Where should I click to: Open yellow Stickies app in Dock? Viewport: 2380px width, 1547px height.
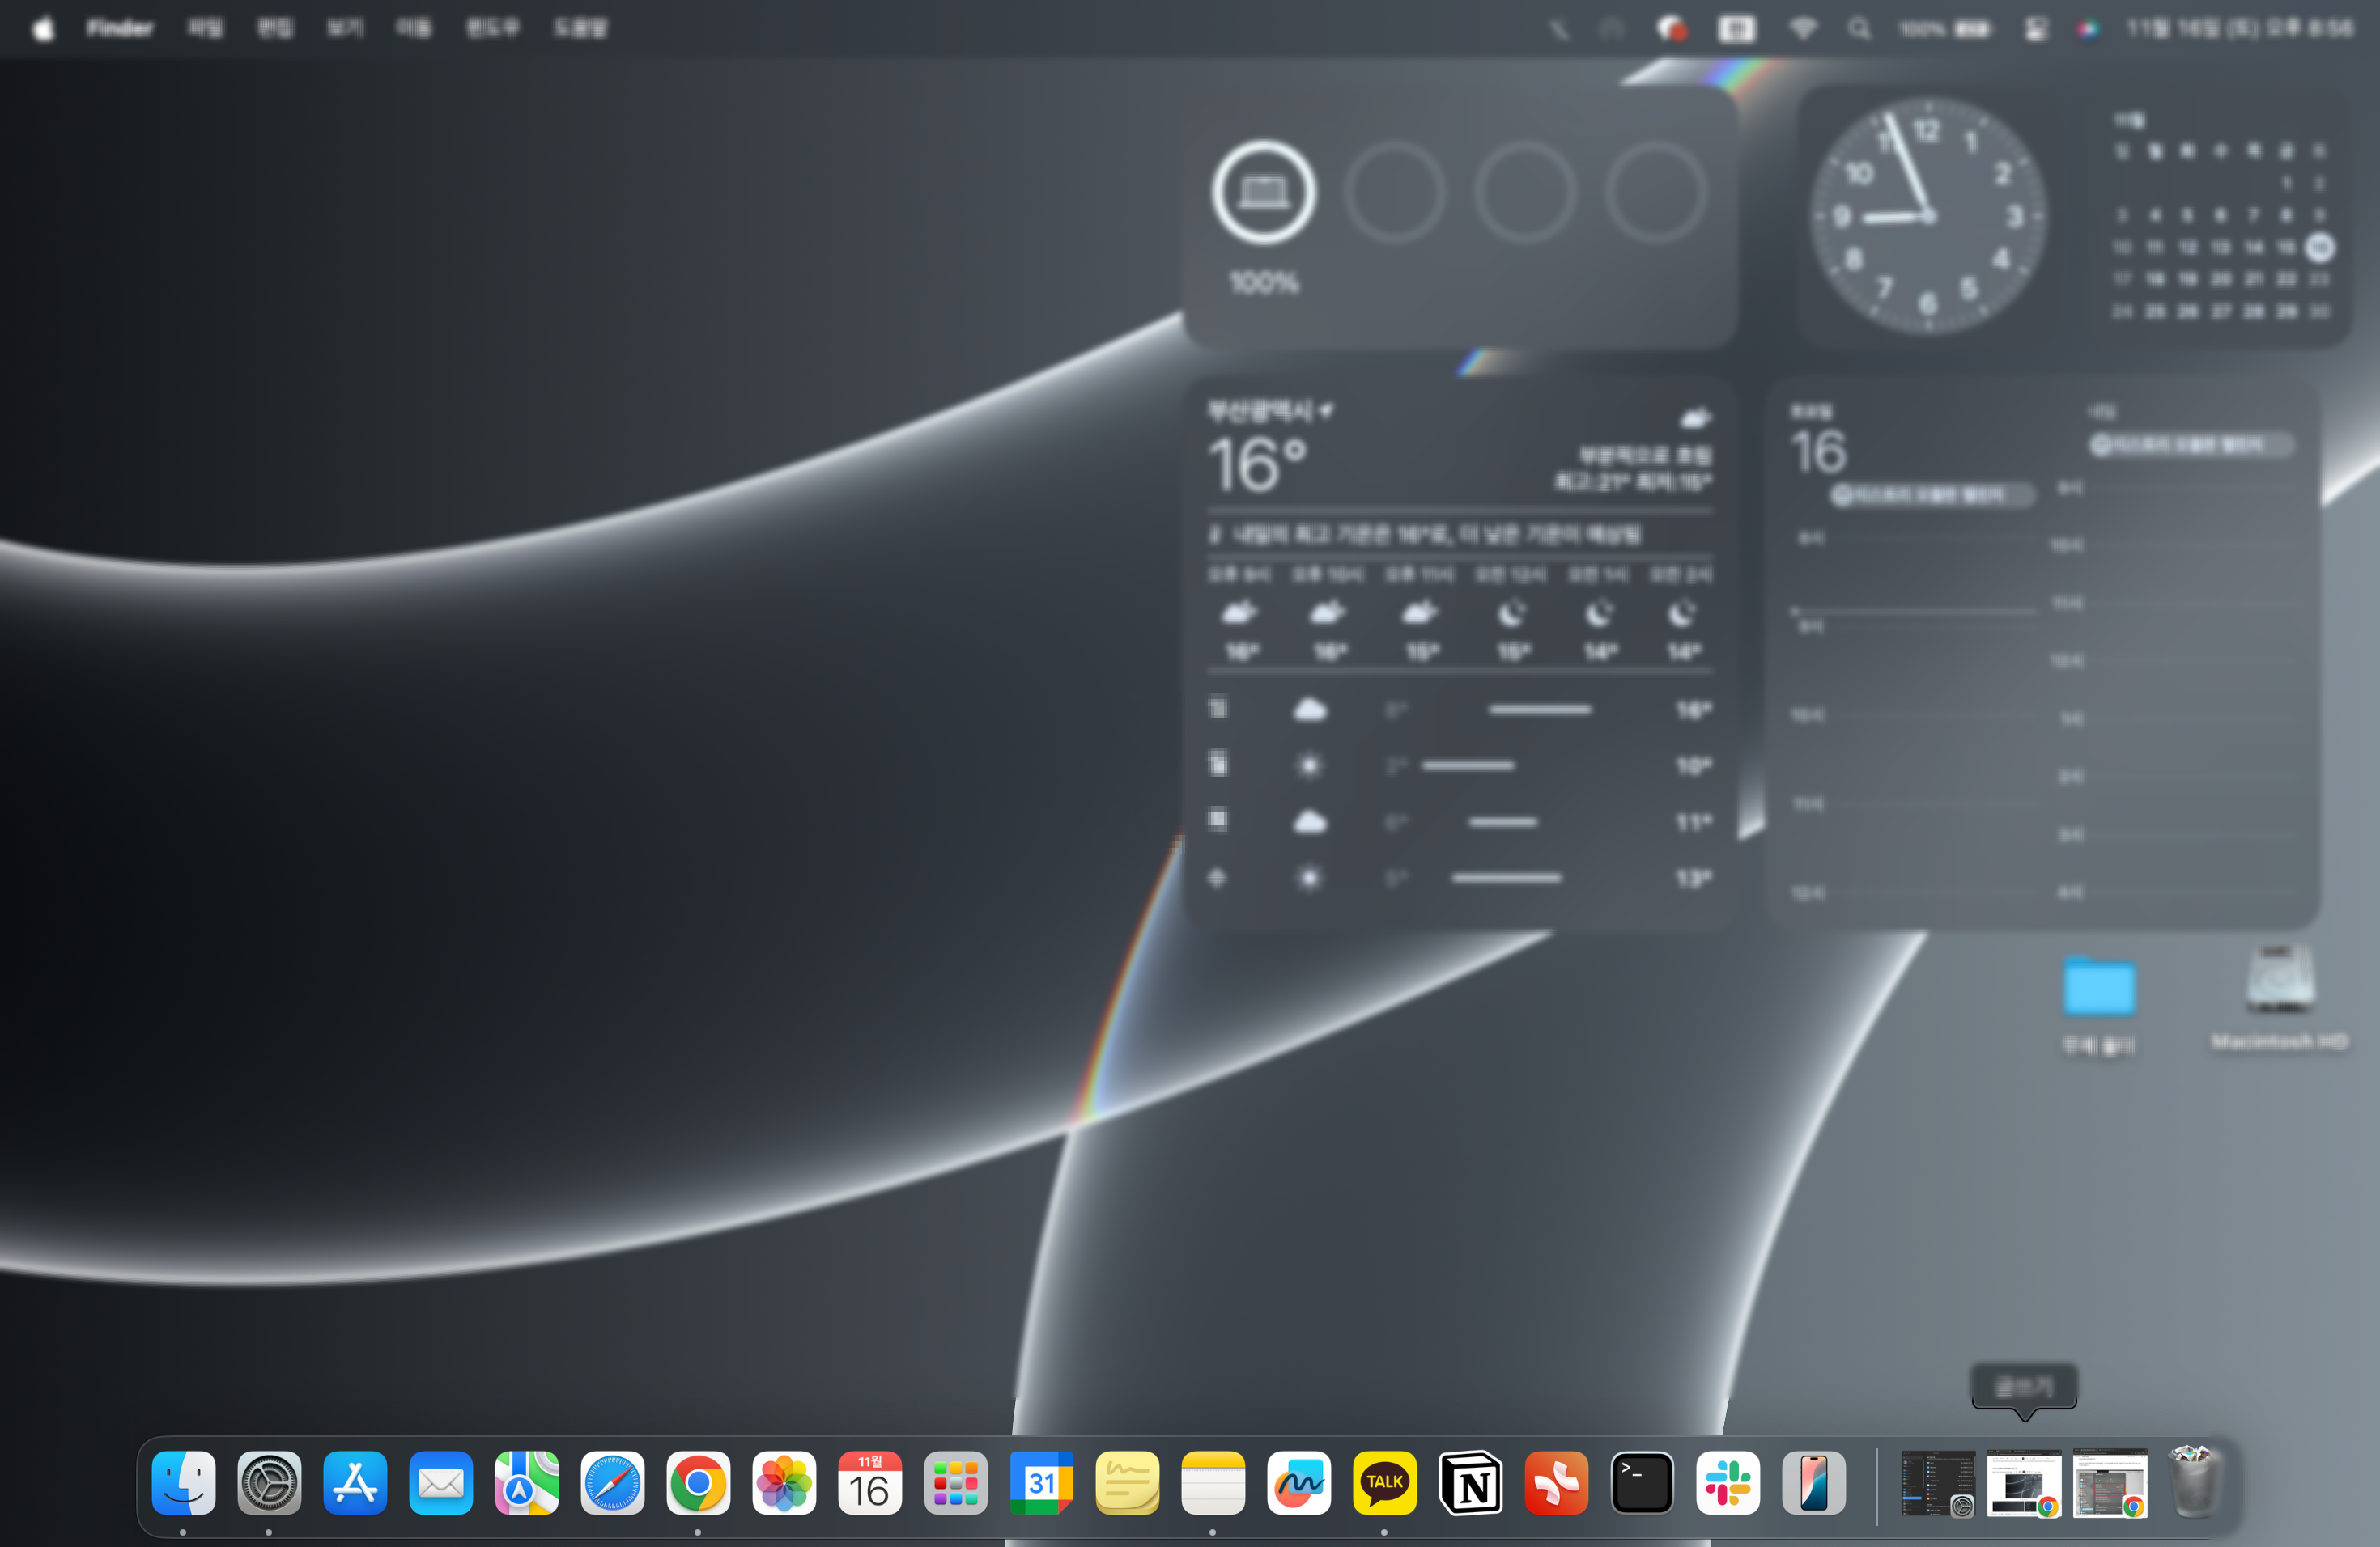tap(1127, 1482)
